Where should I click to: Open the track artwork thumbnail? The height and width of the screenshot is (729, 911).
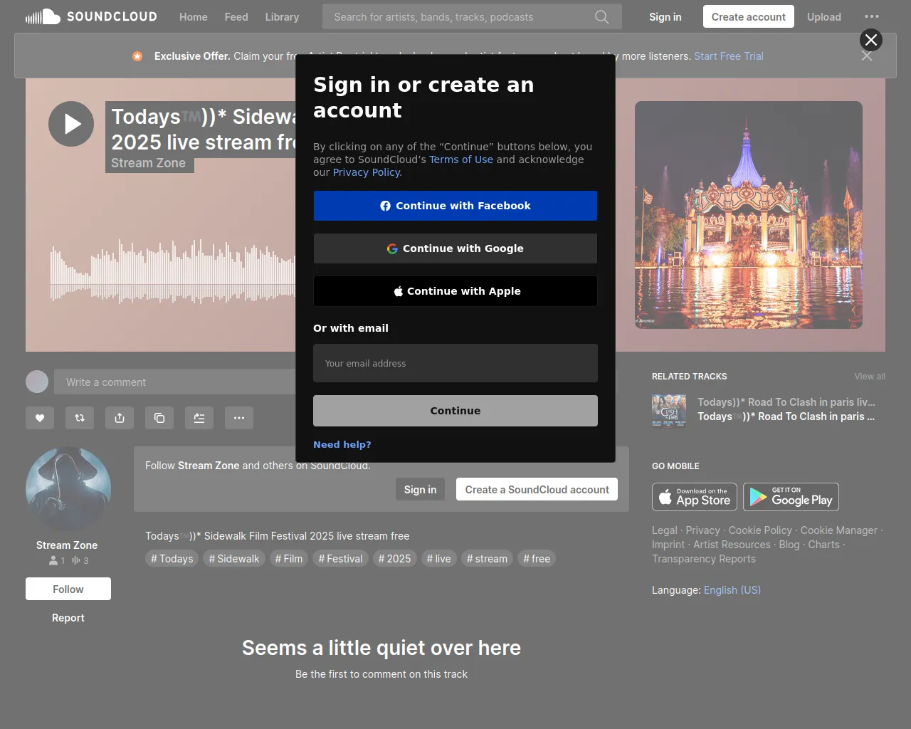click(x=749, y=215)
